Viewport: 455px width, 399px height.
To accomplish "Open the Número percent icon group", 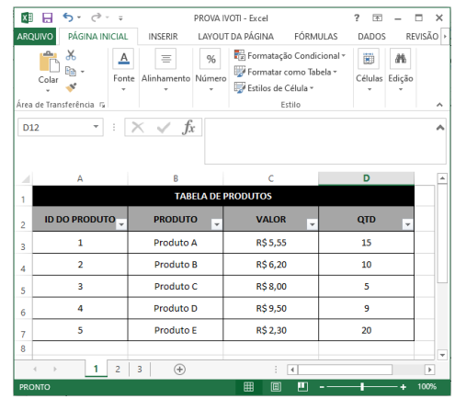I will pos(210,58).
